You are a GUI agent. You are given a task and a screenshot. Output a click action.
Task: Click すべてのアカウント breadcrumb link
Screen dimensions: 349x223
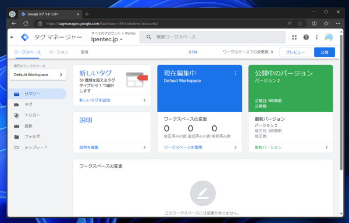106,33
